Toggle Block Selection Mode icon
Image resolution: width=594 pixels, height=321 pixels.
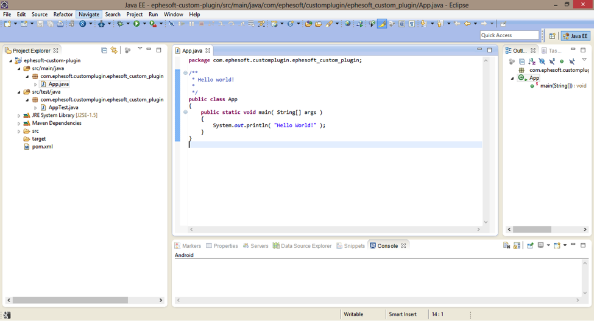(401, 24)
